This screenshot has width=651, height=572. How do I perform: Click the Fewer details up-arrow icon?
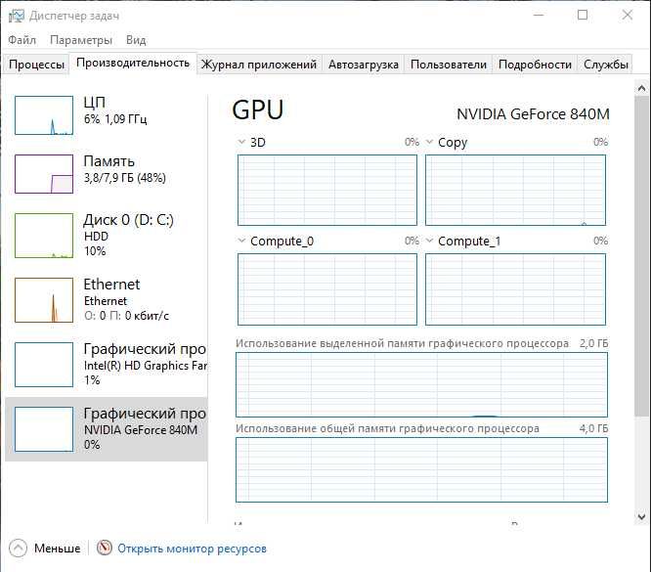coord(18,549)
